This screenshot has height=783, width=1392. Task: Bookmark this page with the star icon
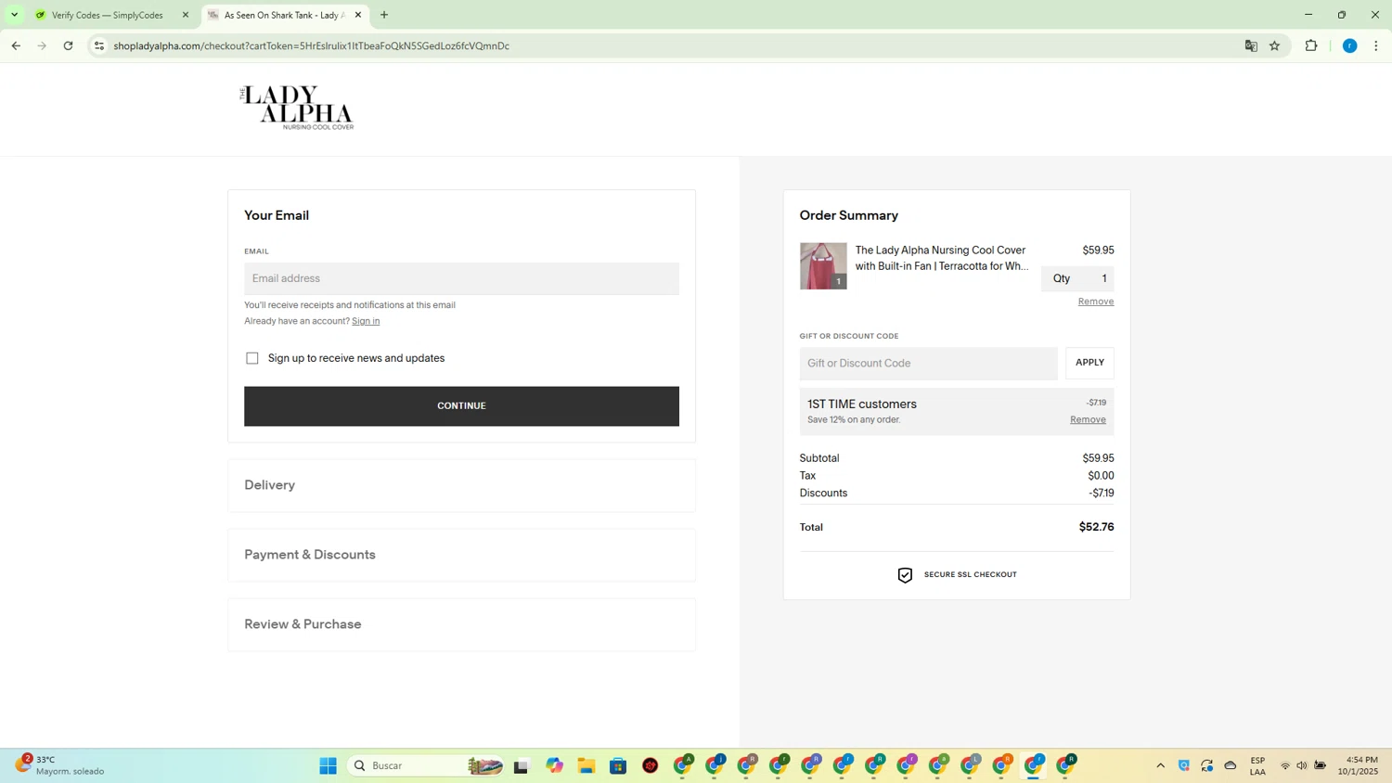click(1275, 45)
